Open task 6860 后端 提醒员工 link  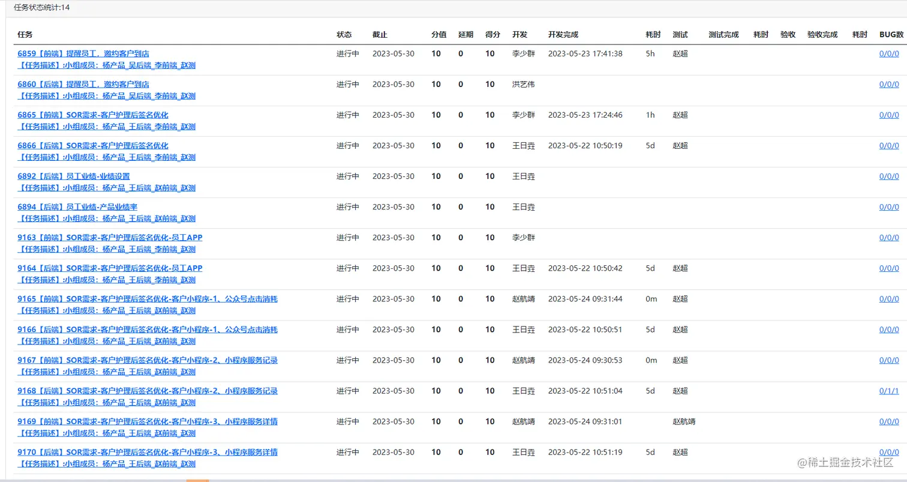83,84
